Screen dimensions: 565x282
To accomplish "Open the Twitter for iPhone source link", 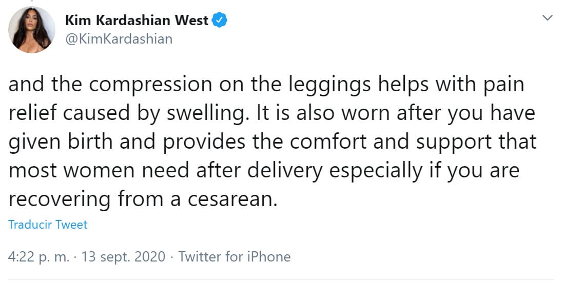I will tap(235, 256).
